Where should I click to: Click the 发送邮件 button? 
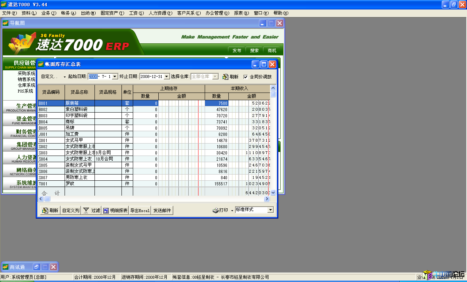[162, 211]
